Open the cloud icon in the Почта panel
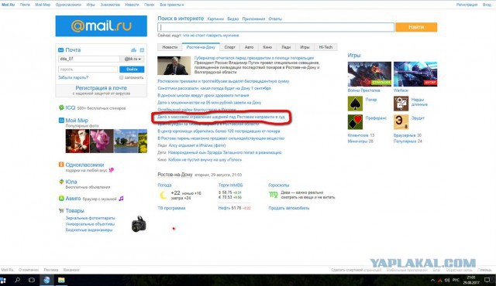The width and height of the screenshot is (496, 286). click(133, 50)
